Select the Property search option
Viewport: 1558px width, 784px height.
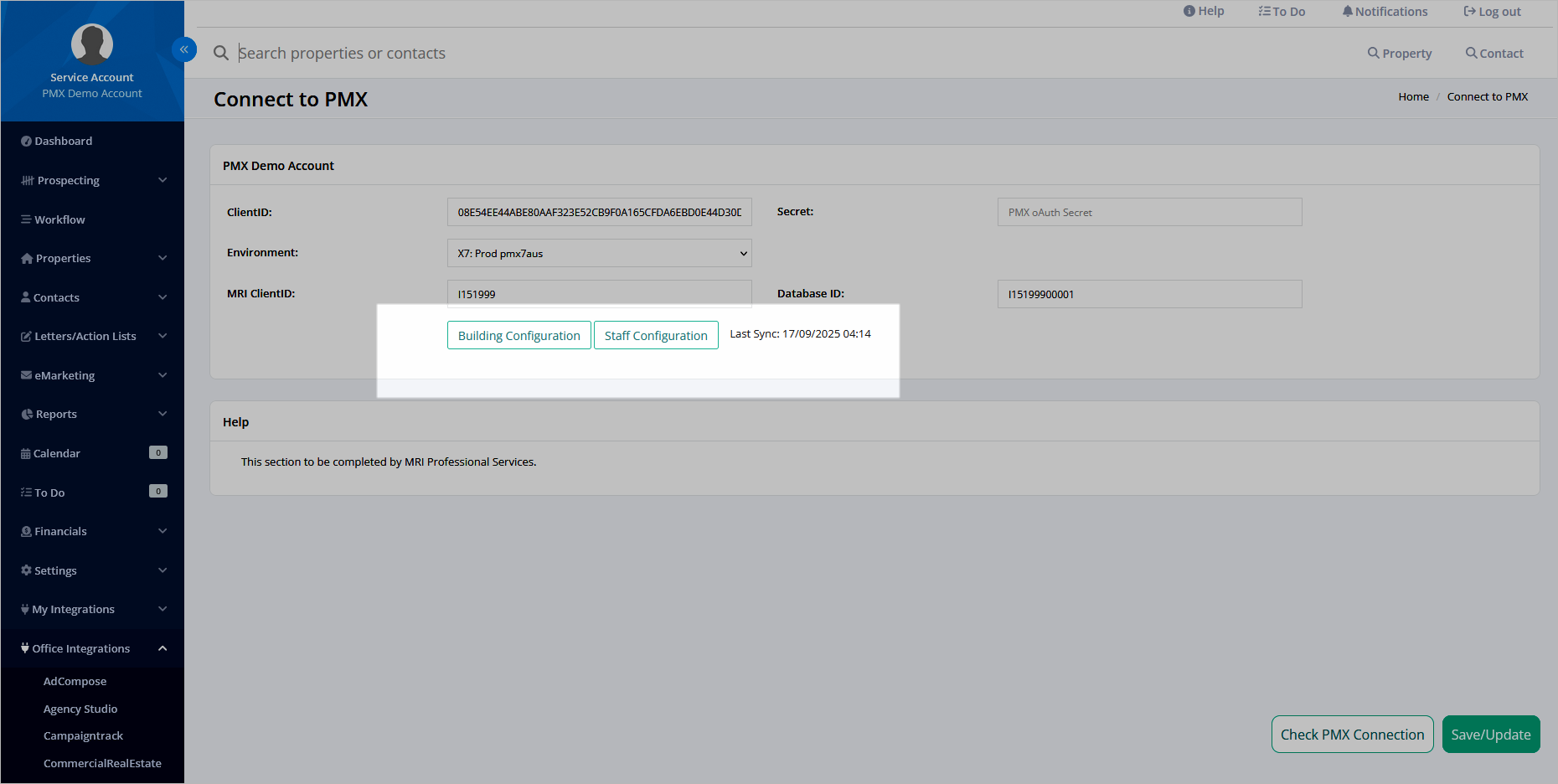tap(1400, 53)
